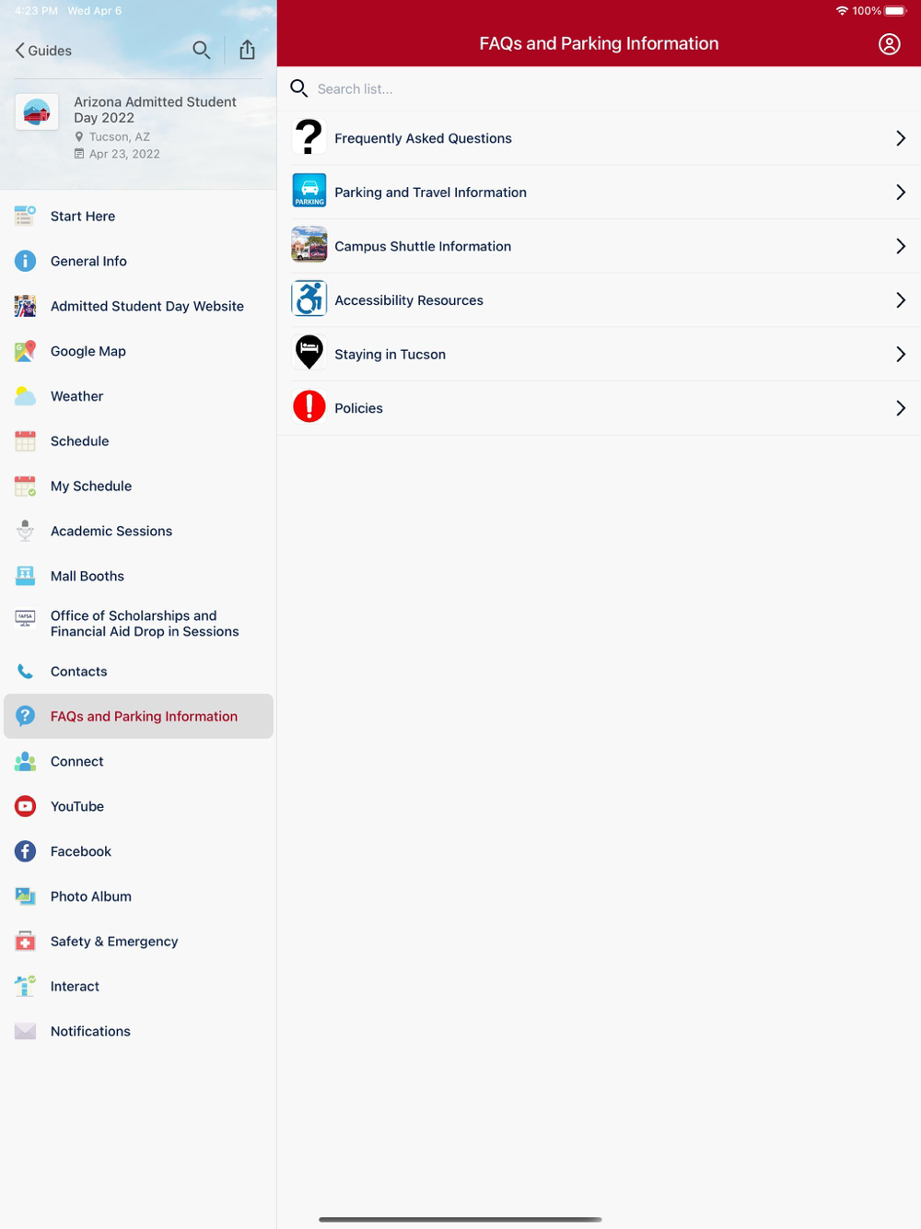921x1229 pixels.
Task: Expand the Campus Shuttle Information chevron
Action: (901, 246)
